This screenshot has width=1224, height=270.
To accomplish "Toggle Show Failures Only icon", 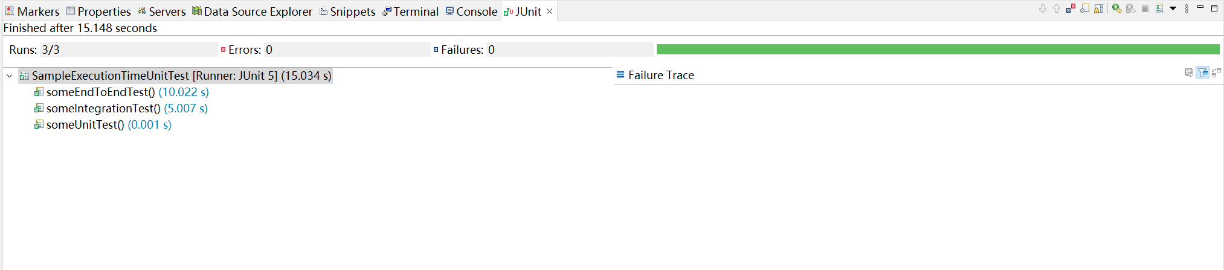I will [1071, 8].
